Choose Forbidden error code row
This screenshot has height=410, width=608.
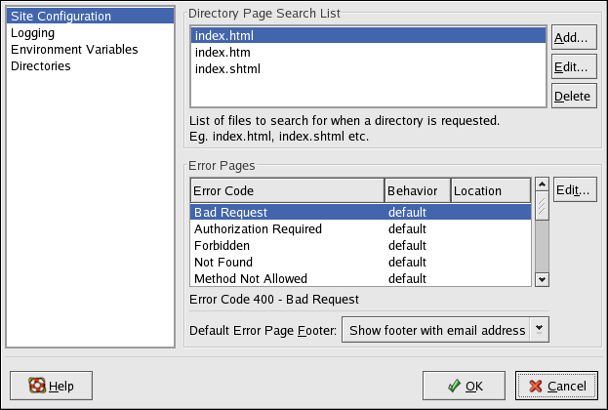(x=223, y=245)
